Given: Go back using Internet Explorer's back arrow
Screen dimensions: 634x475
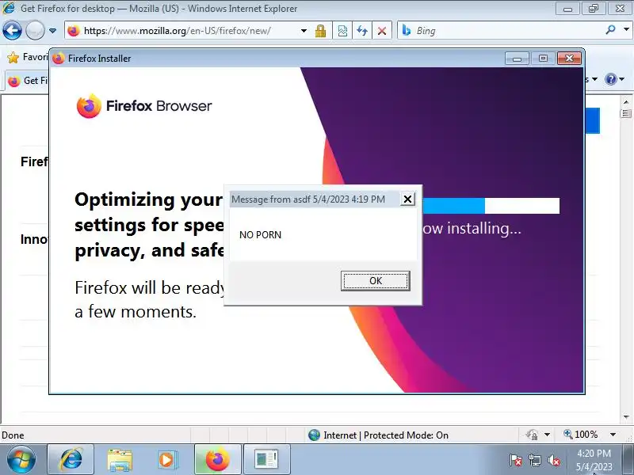Looking at the screenshot, I should 12,30.
